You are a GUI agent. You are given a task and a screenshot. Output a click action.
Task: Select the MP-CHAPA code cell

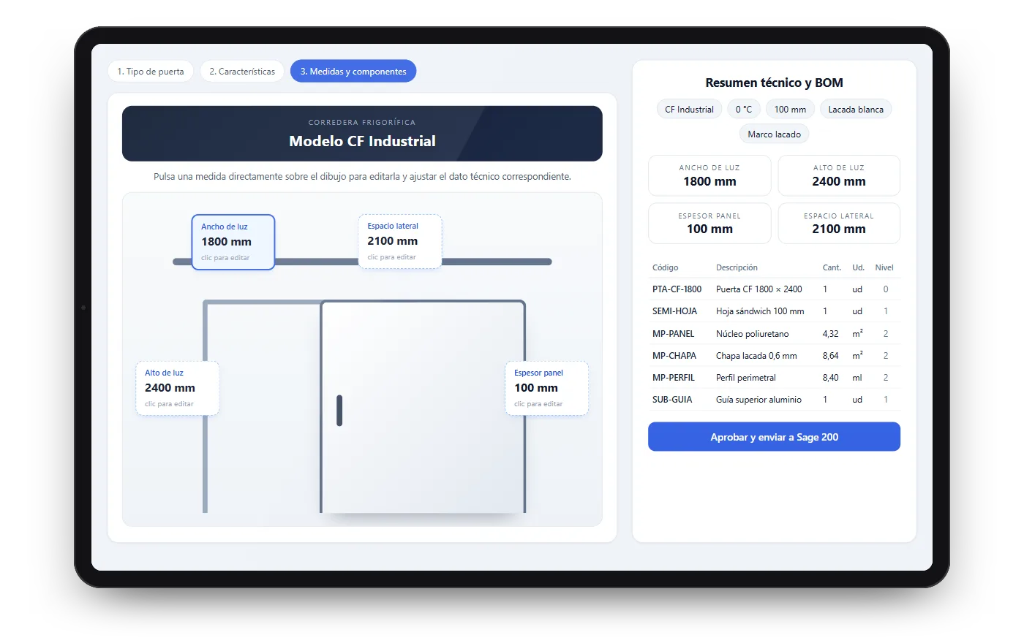(674, 356)
